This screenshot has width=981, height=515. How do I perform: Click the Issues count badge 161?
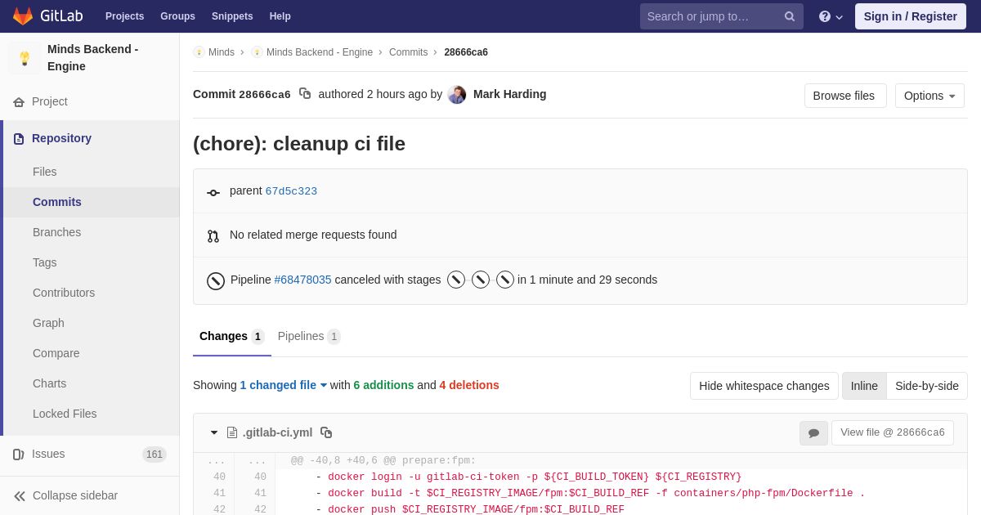coord(155,455)
